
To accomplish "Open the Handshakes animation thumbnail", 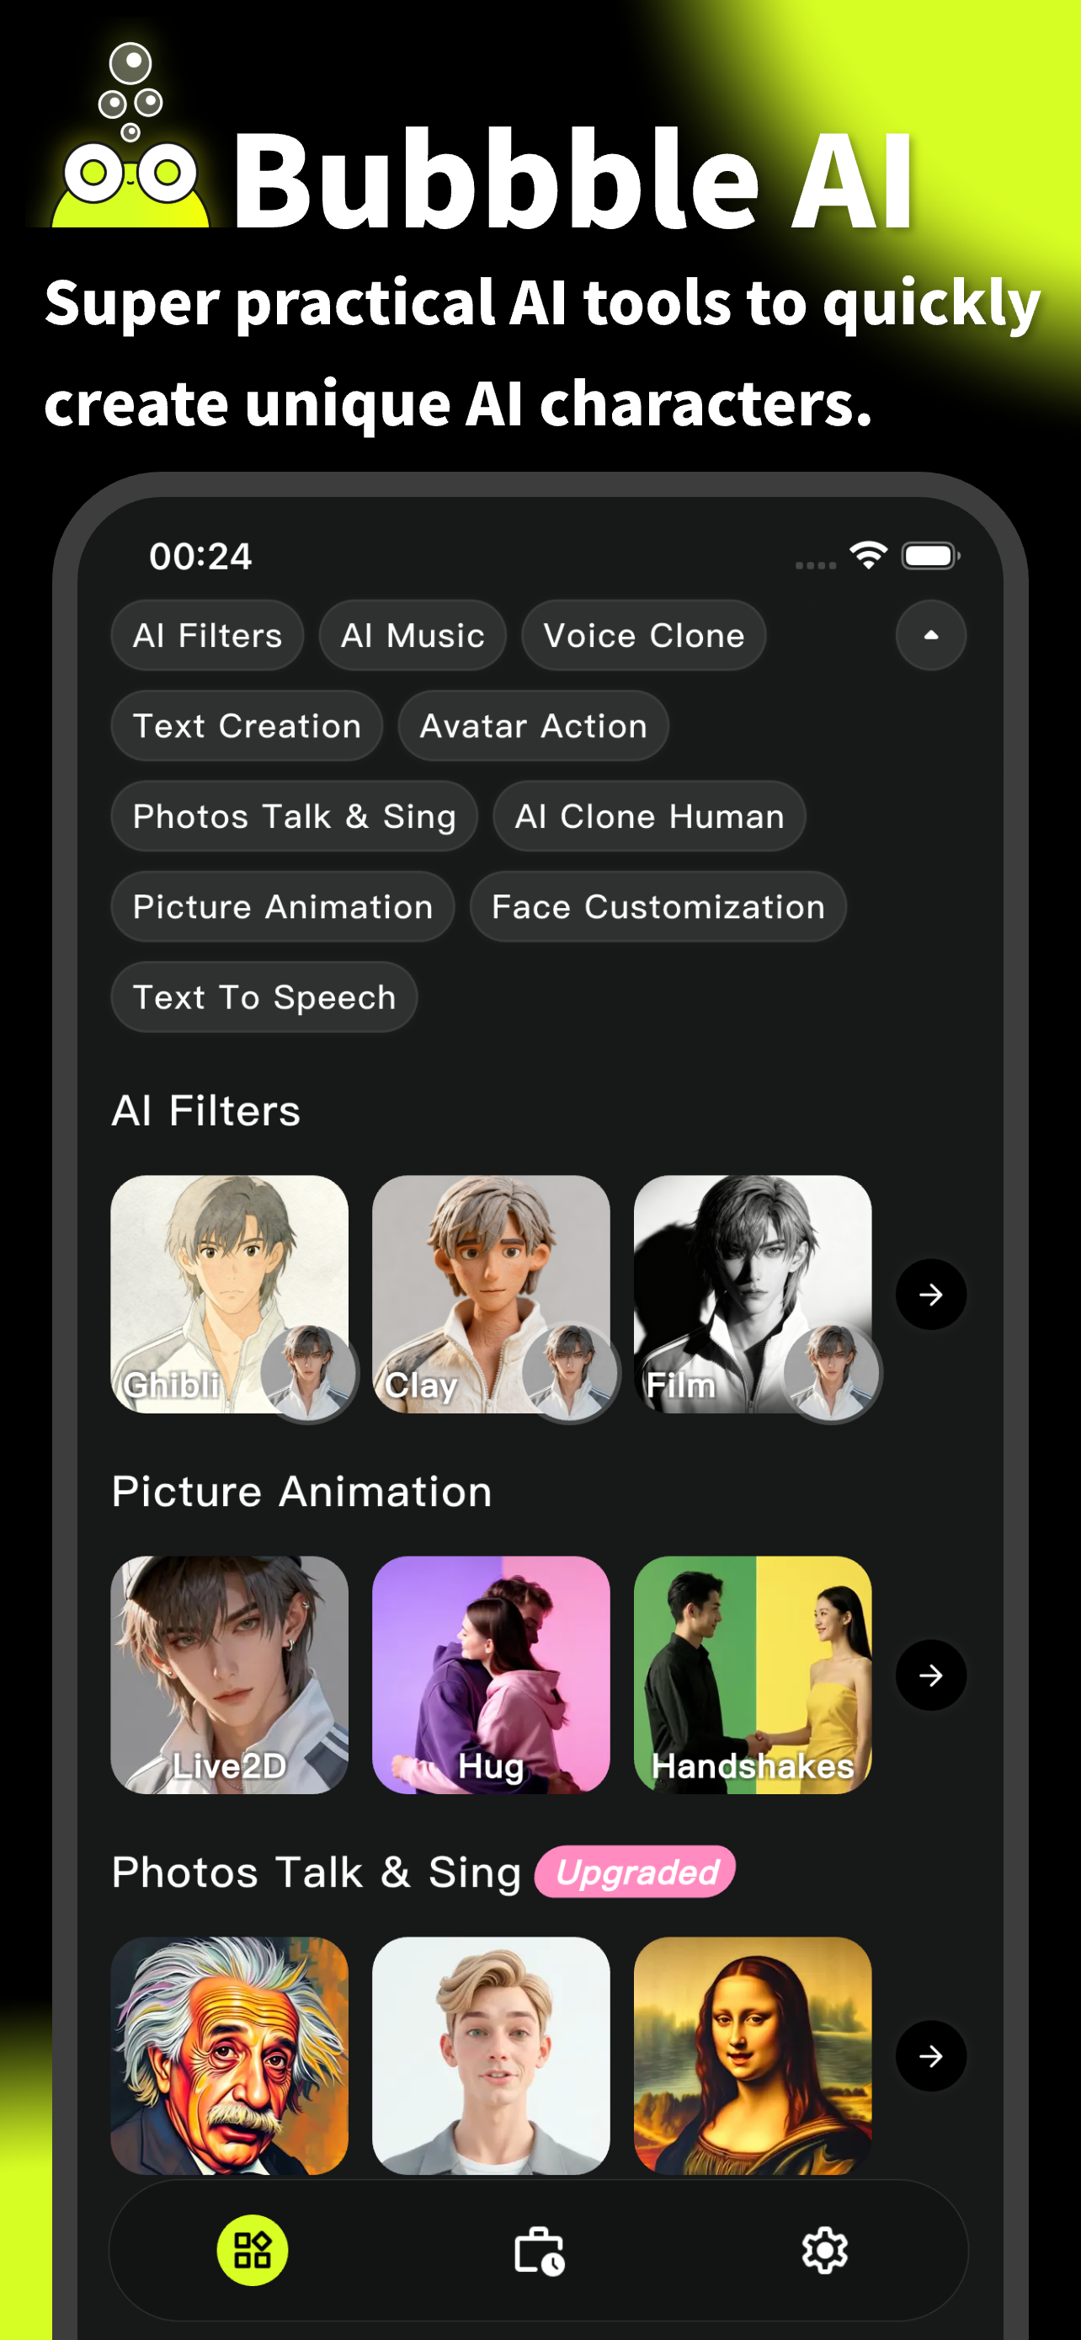I will [753, 1675].
